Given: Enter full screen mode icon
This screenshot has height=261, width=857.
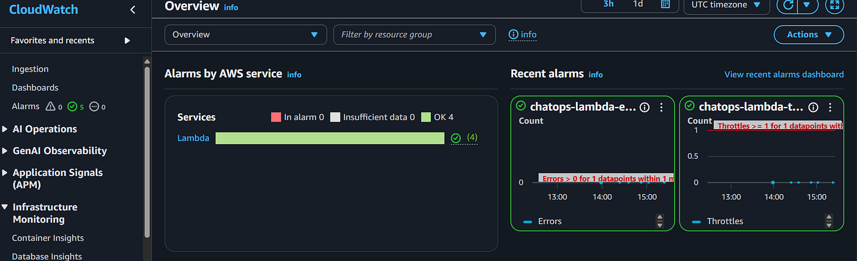Looking at the screenshot, I should 834,5.
